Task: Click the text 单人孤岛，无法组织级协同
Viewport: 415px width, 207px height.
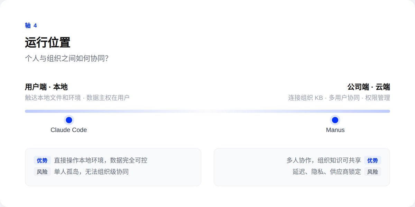Action: click(91, 171)
